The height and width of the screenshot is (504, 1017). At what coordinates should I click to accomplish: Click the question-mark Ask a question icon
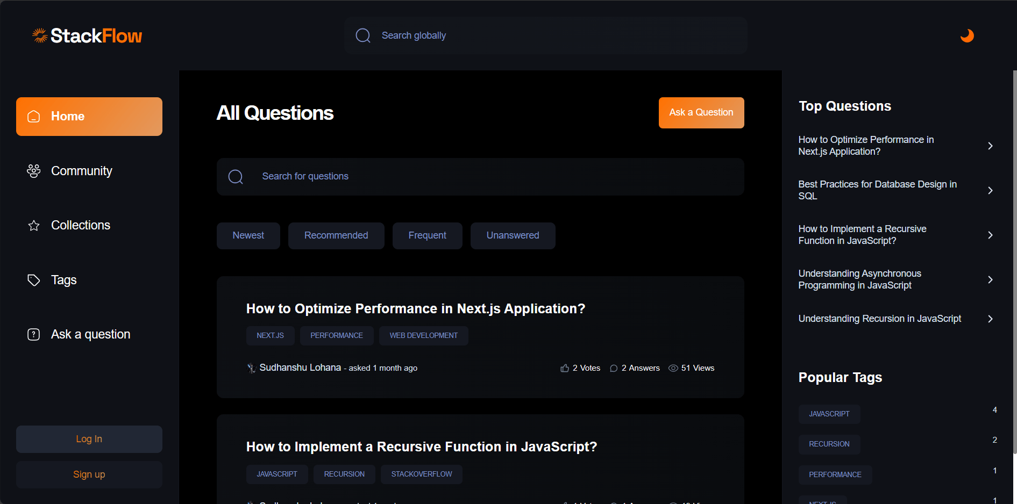click(33, 334)
